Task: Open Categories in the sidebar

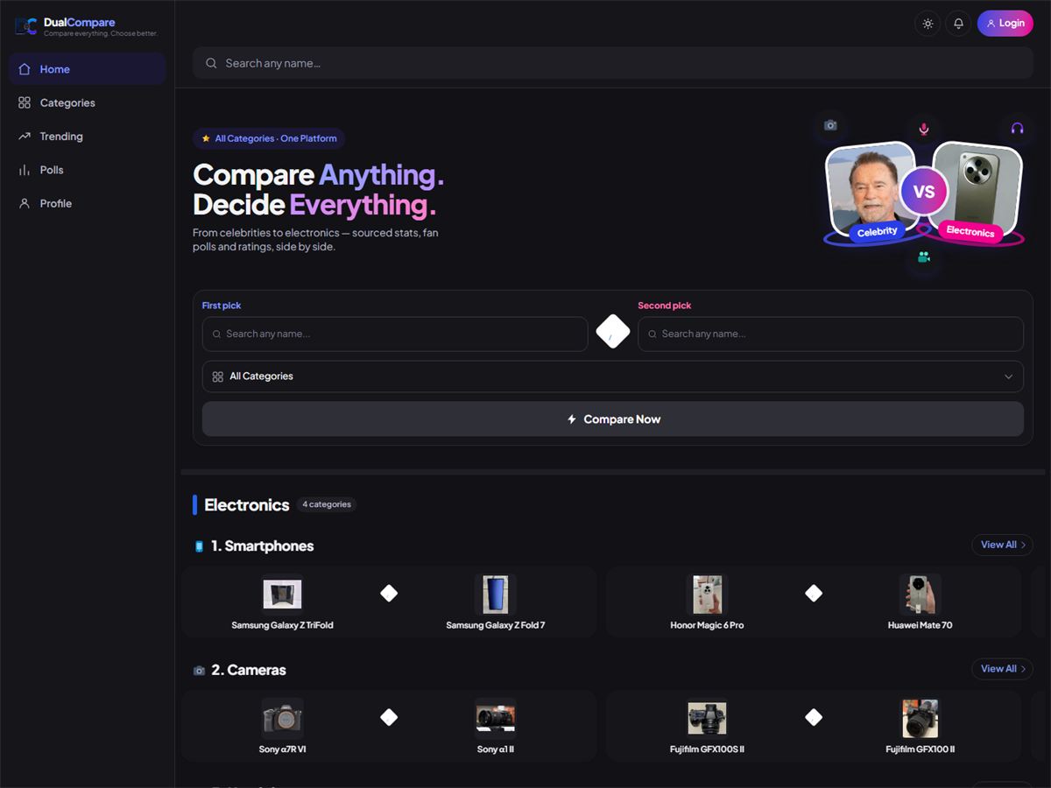Action: point(88,102)
